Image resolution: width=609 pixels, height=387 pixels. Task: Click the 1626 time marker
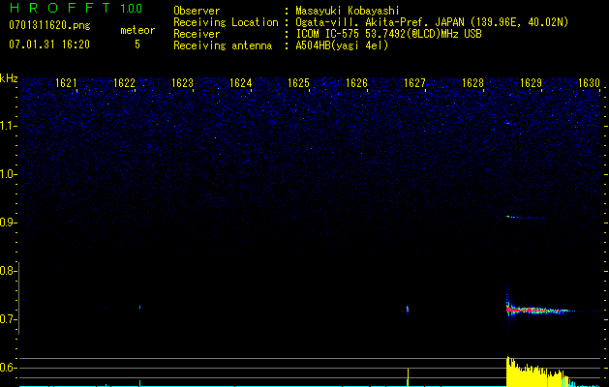(356, 83)
